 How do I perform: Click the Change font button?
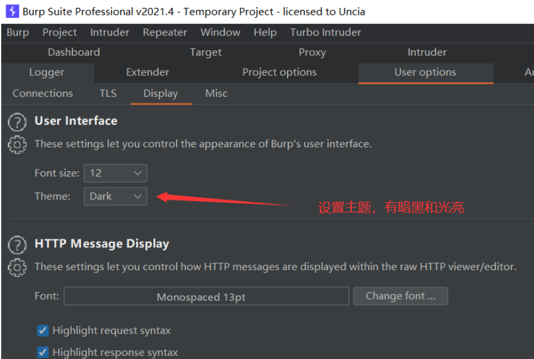[400, 296]
